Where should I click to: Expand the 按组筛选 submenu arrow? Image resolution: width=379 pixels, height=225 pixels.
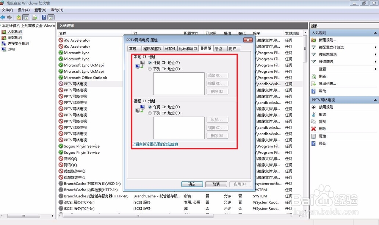tap(375, 62)
